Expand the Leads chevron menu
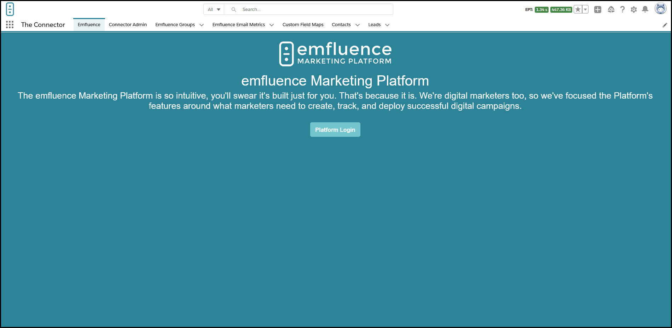 pos(387,25)
